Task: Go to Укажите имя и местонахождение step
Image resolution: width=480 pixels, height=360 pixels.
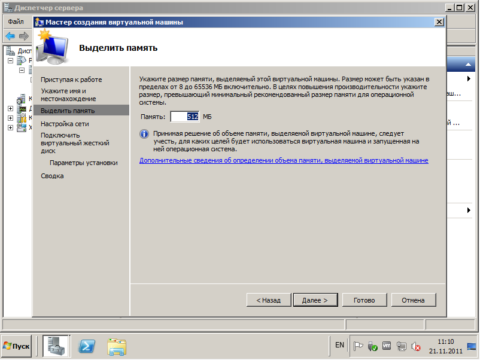Action: pos(69,95)
